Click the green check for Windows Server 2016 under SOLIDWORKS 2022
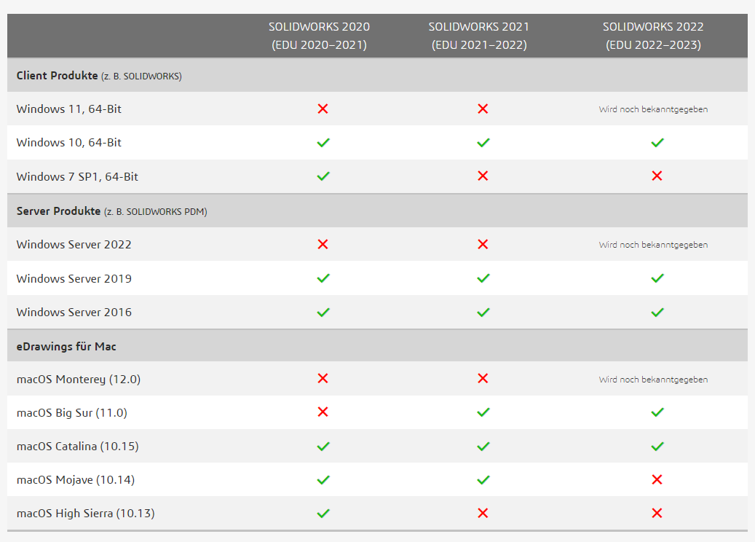This screenshot has height=542, width=755. pos(657,313)
